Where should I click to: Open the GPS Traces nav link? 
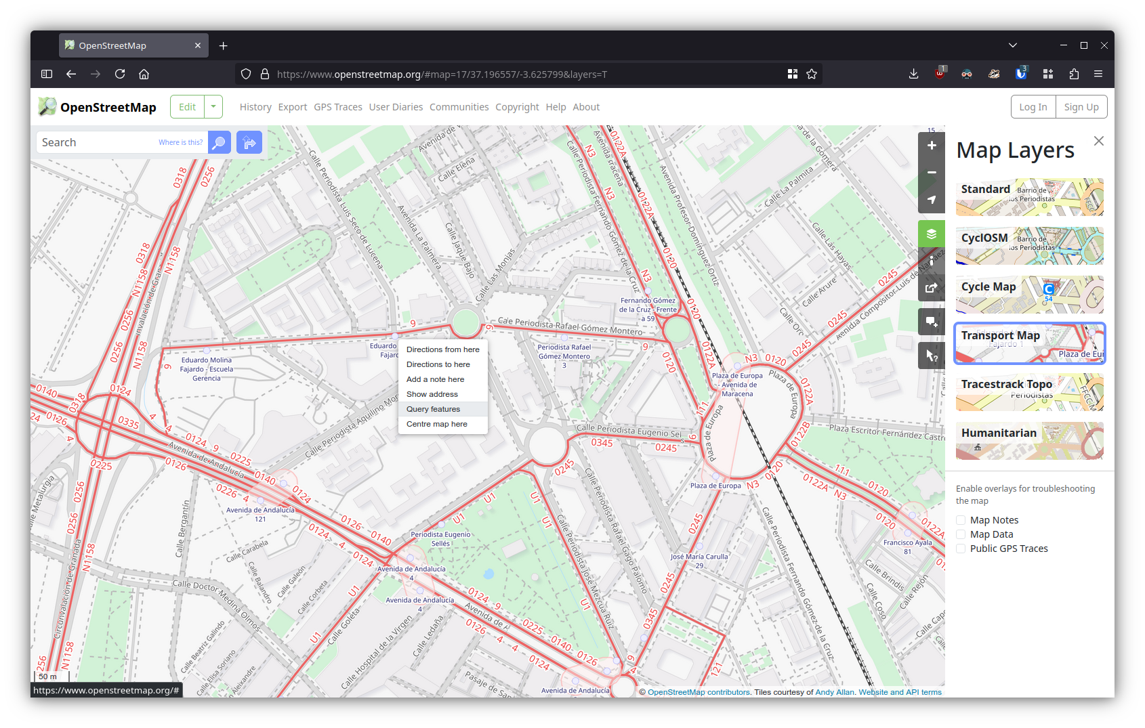[x=338, y=107]
